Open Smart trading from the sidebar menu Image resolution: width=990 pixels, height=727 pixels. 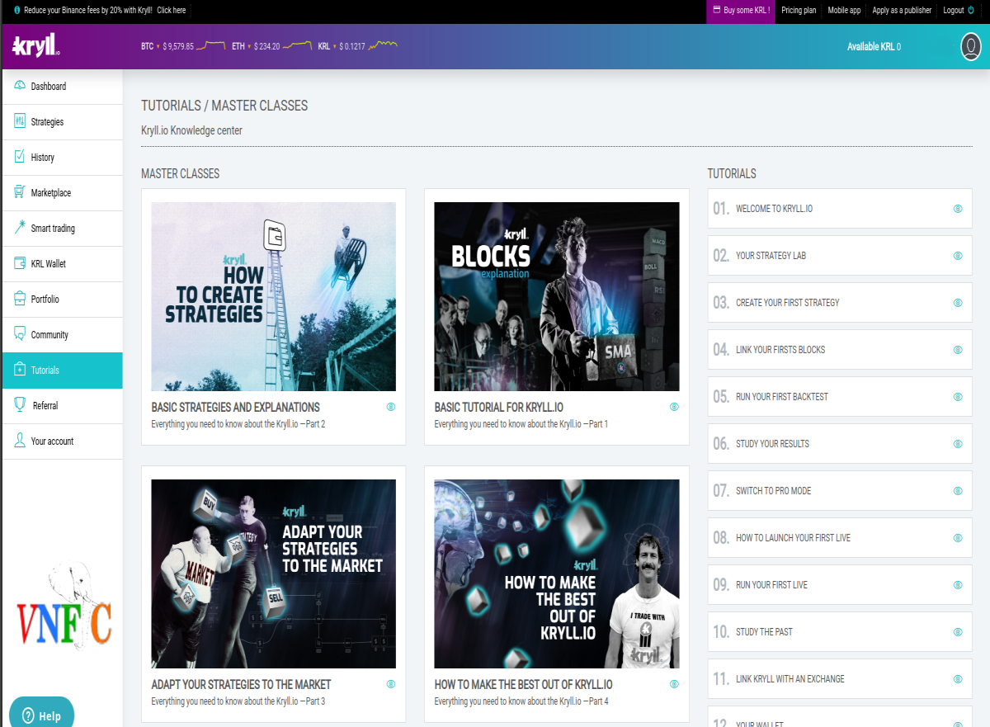point(62,229)
